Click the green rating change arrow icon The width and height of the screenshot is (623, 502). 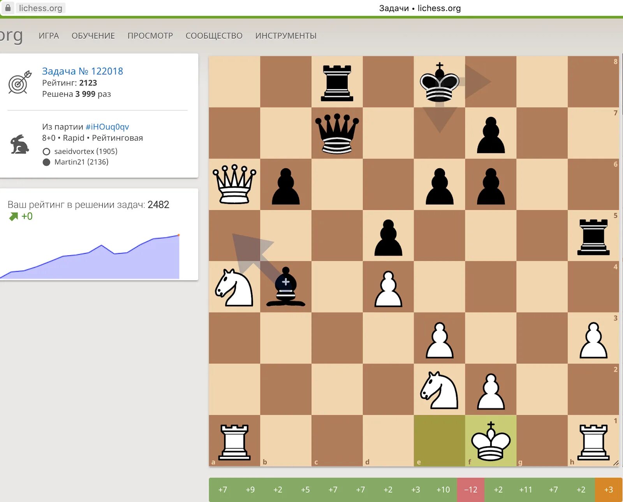tap(14, 217)
